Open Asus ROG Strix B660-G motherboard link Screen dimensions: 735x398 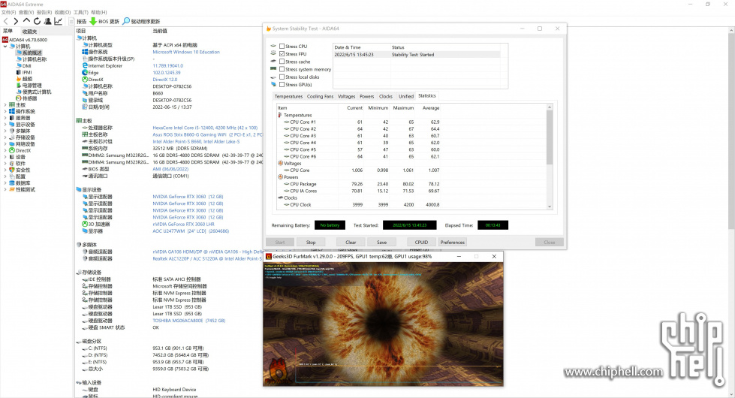[208, 134]
